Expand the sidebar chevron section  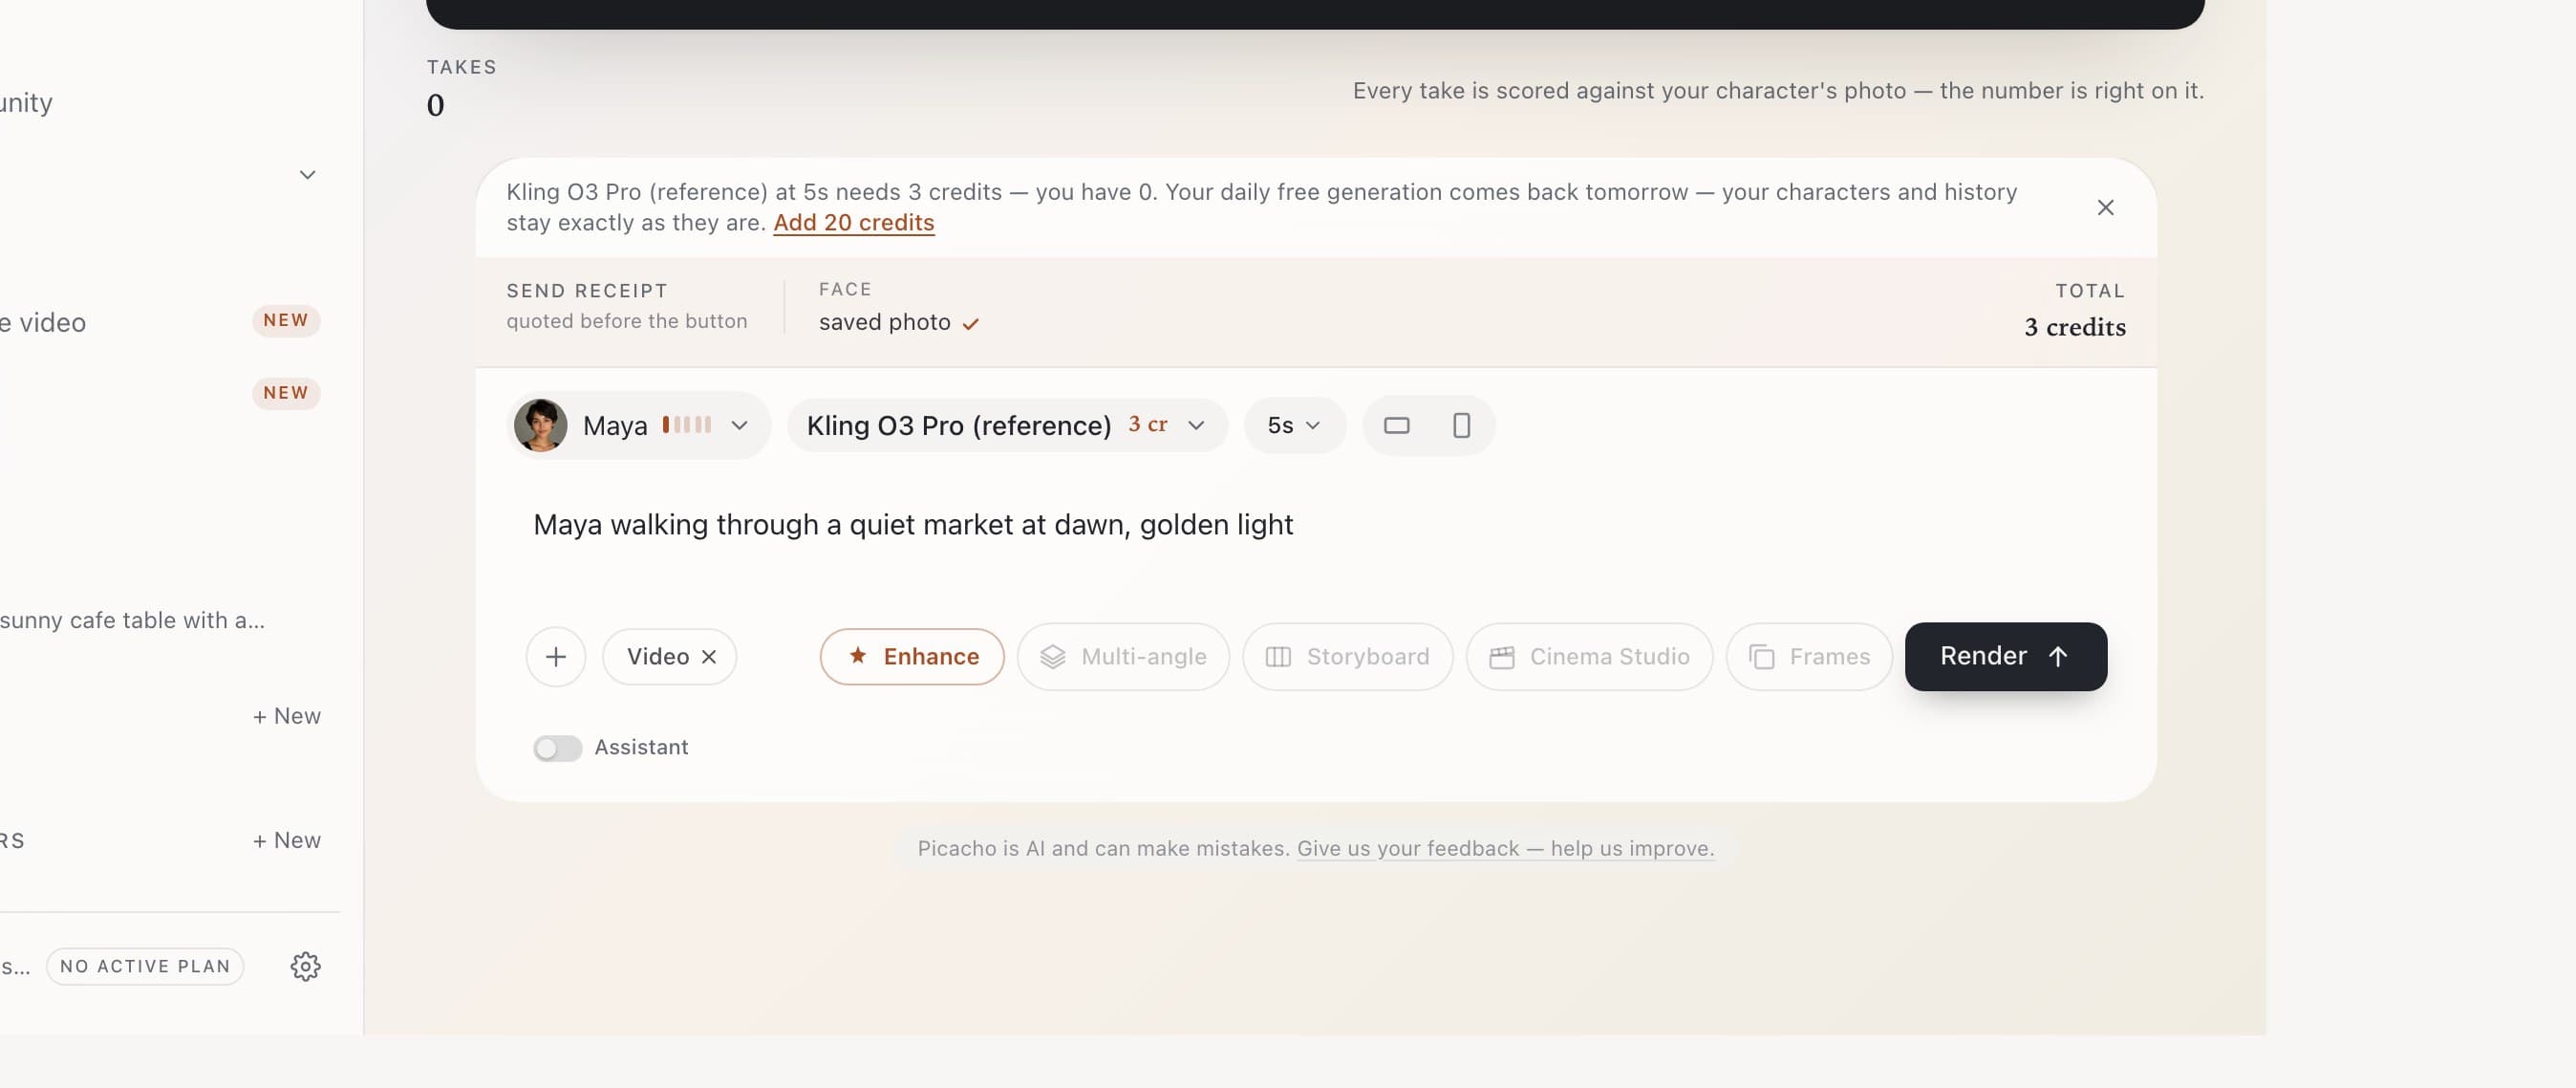pos(307,175)
